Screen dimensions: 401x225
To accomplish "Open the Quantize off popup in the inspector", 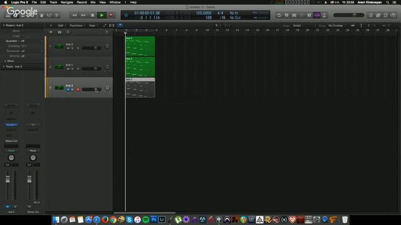I will pyautogui.click(x=23, y=41).
